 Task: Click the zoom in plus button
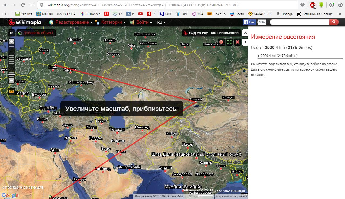click(11, 41)
